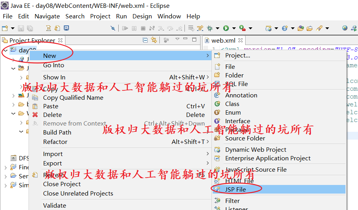Screen dimensions: 358x210
Task: Click the Save toolbar icon
Action: click(21, 28)
